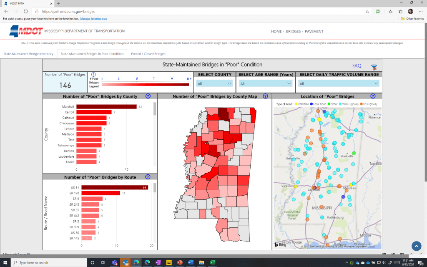This screenshot has height=267, width=427.
Task: Click the blue scroll-to-top arrow button
Action: point(416,246)
